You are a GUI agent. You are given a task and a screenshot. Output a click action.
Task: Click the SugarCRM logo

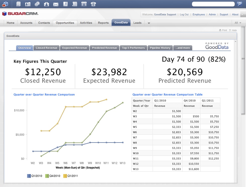20,14
